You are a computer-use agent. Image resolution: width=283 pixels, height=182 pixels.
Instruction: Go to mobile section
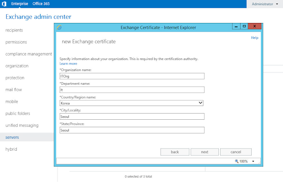tap(11, 102)
